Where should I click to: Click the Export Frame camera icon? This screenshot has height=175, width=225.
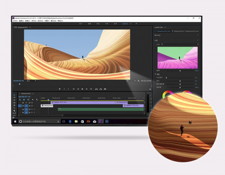105,89
